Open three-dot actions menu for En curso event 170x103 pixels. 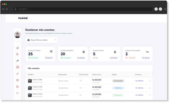[x=150, y=95]
